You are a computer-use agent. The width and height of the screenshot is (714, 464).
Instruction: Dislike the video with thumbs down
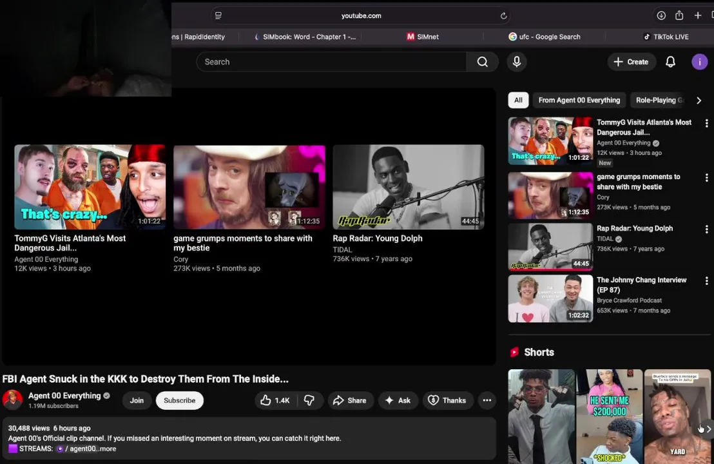coord(309,400)
